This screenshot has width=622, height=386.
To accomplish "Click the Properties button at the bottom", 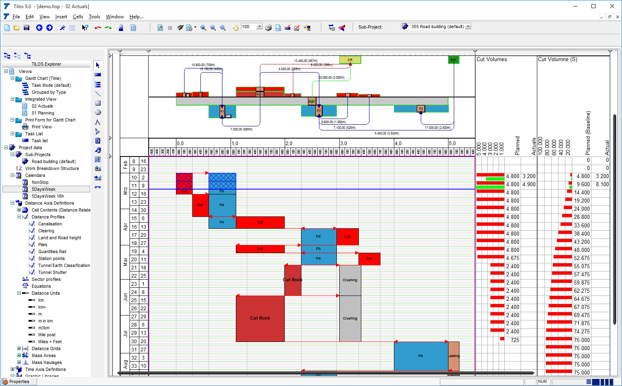I will pos(19,381).
